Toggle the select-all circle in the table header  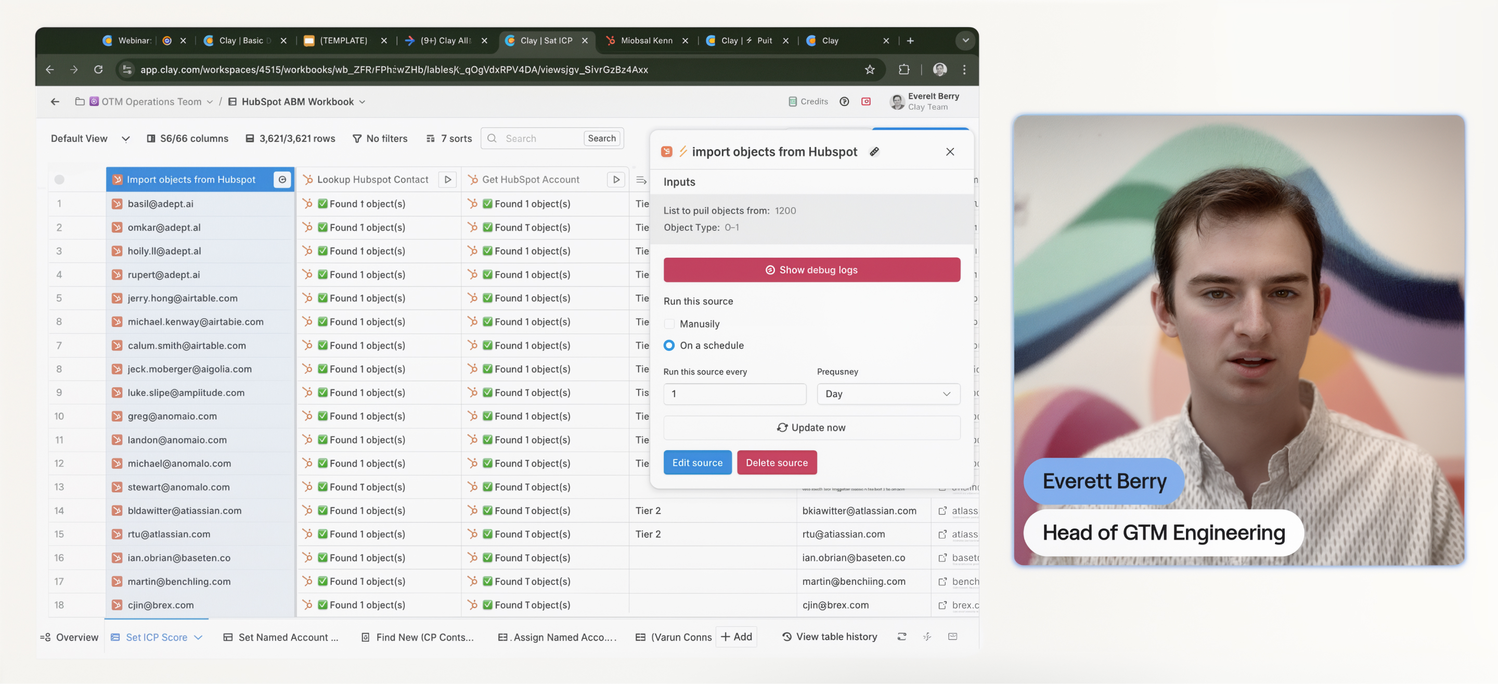click(x=59, y=179)
